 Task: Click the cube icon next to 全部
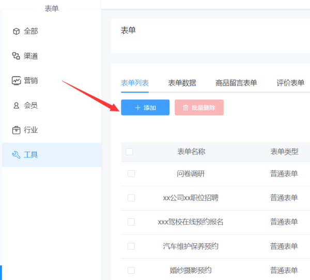[x=16, y=31]
